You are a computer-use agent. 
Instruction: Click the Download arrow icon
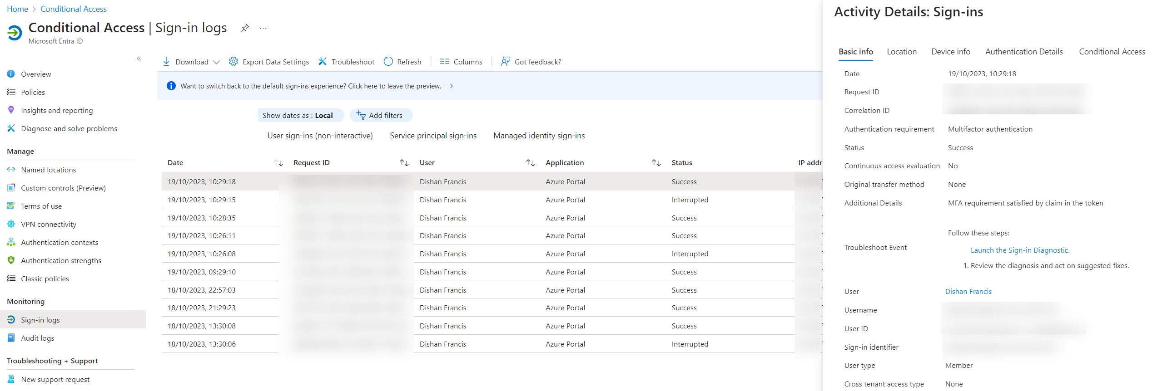pos(166,62)
